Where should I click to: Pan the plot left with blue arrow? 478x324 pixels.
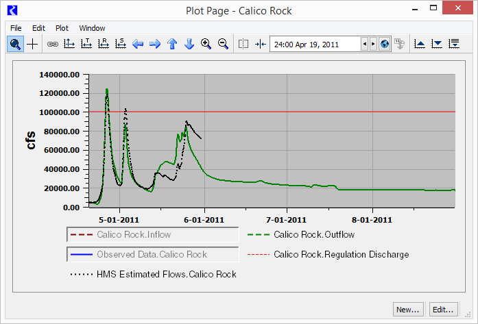[x=138, y=44]
